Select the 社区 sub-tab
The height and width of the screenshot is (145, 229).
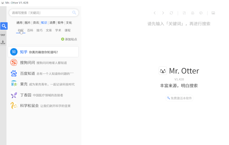[21, 30]
